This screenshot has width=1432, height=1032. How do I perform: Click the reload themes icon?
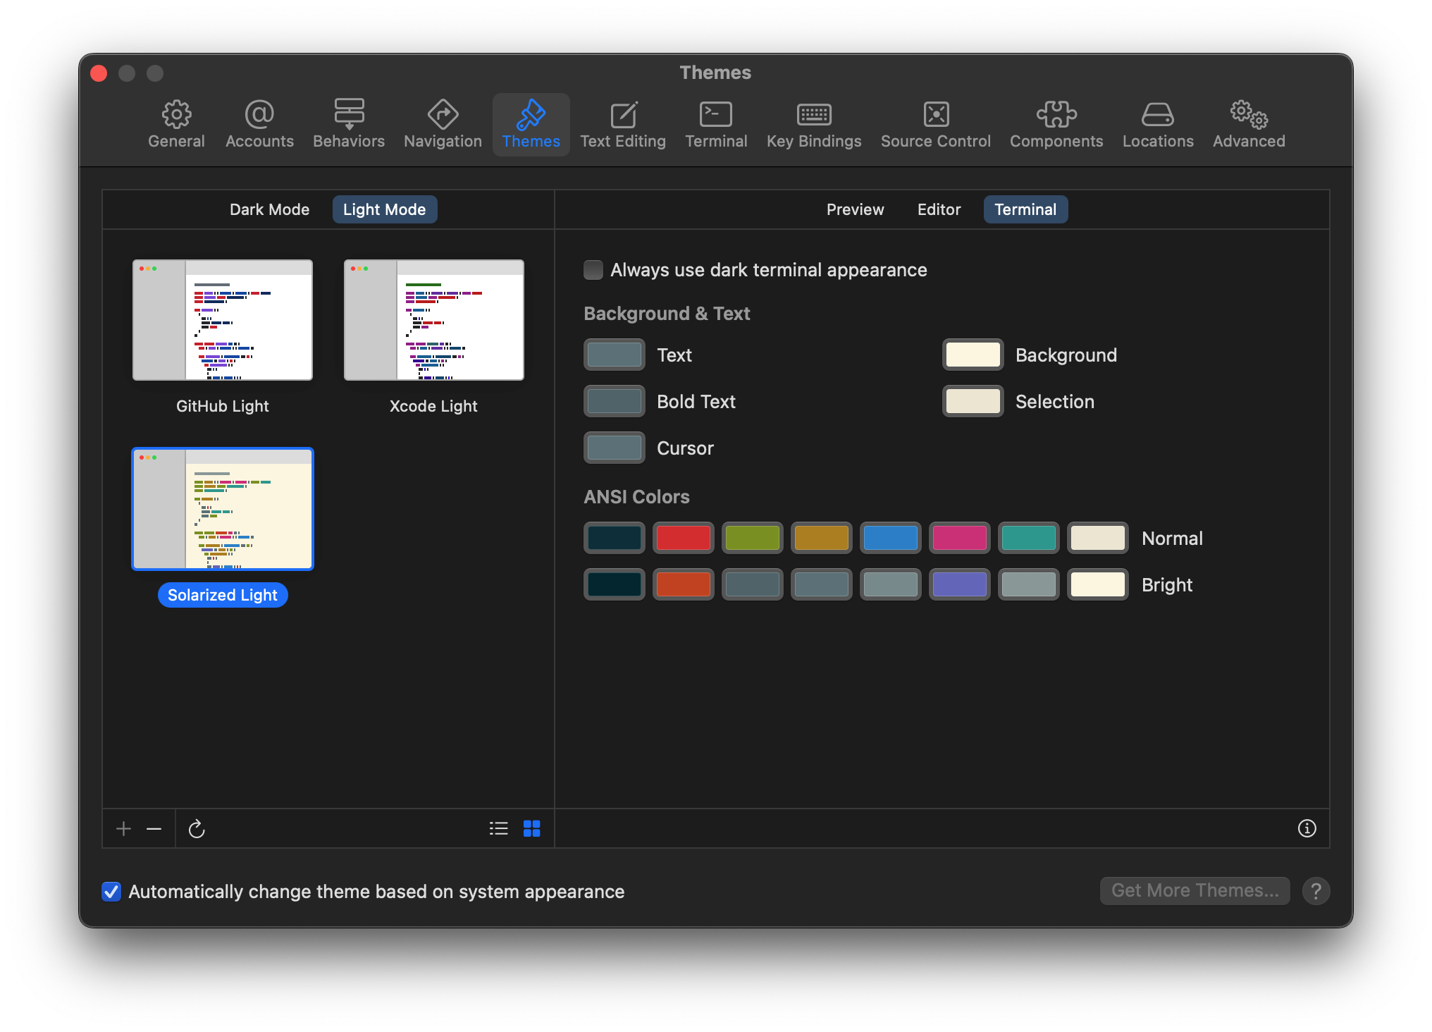coord(197,828)
